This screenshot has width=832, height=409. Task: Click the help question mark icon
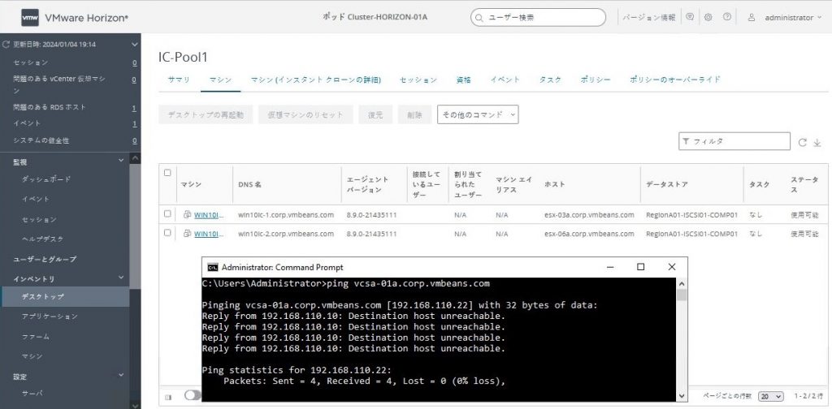coord(727,17)
